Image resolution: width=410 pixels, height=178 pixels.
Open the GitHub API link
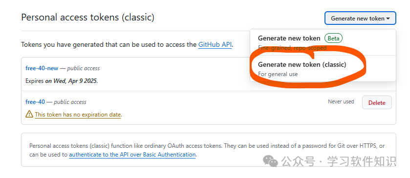(215, 45)
